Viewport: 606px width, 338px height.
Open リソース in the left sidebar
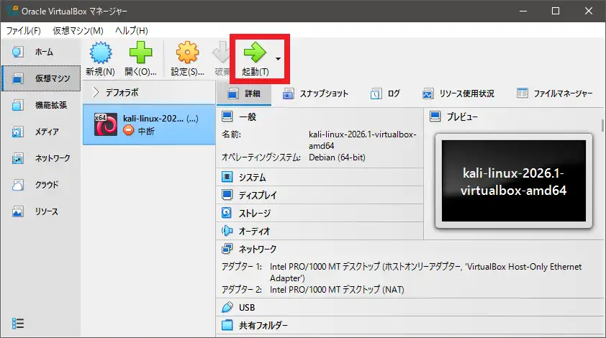(x=41, y=211)
